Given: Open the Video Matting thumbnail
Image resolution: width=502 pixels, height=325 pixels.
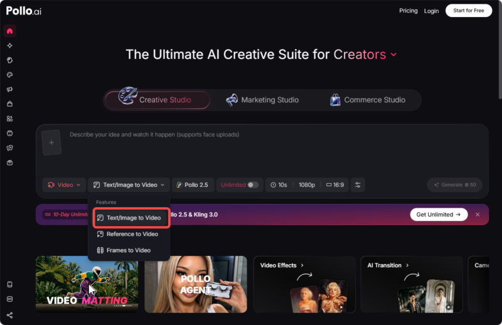Looking at the screenshot, I should 87,284.
